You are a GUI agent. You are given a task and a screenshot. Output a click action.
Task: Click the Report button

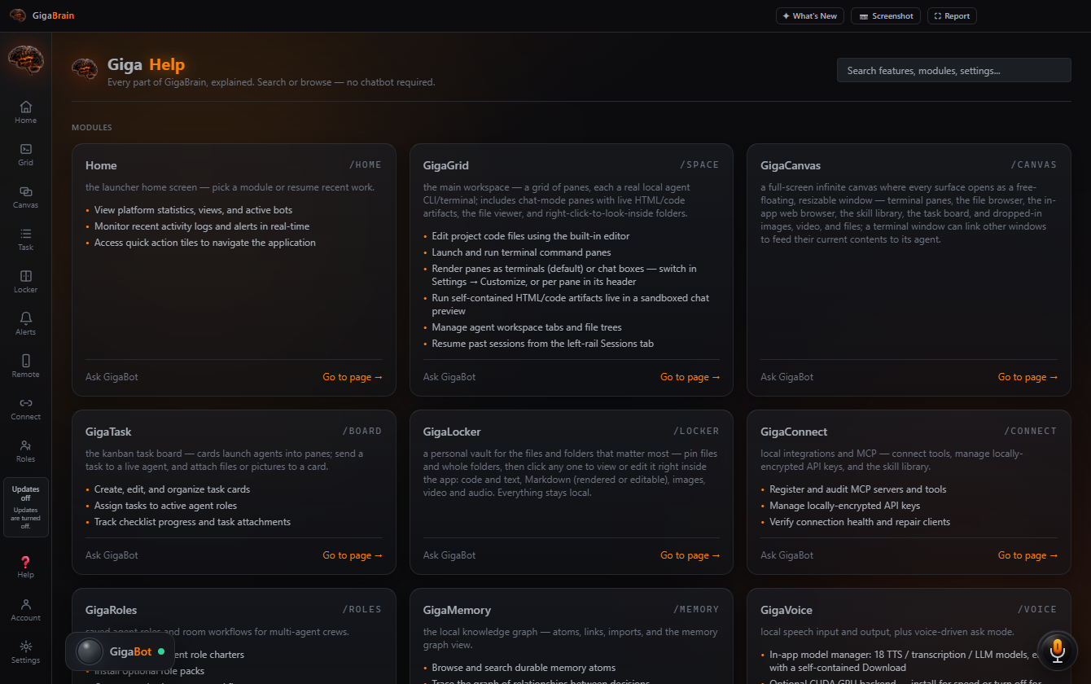952,15
